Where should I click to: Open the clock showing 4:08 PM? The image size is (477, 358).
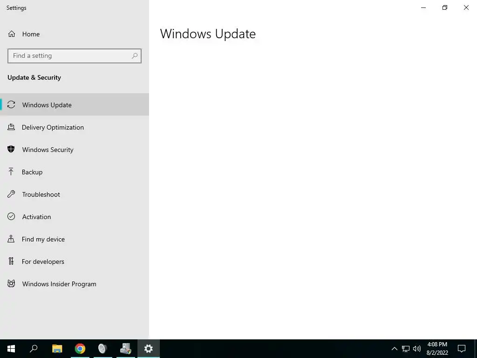coord(437,349)
